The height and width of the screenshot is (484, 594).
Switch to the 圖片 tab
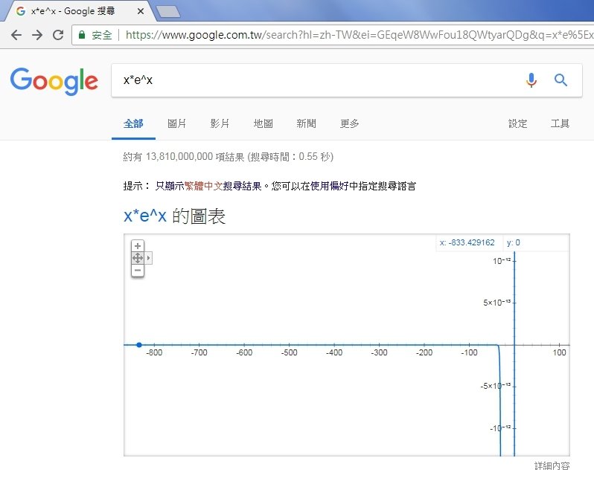click(x=176, y=123)
